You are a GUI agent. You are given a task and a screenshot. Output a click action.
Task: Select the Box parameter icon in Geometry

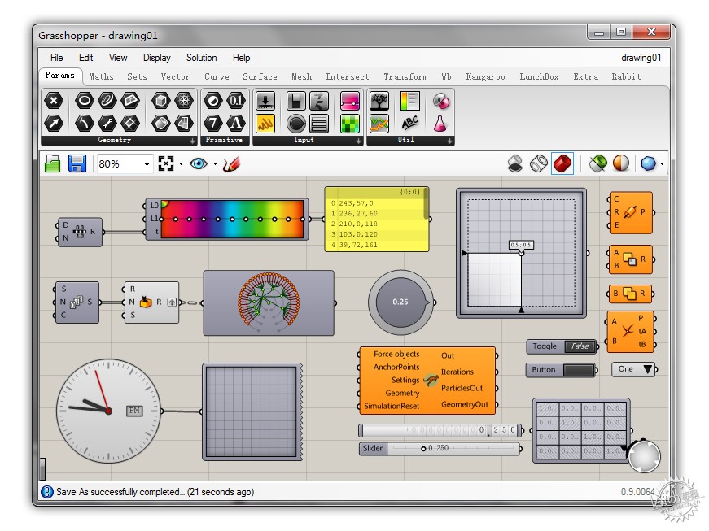pyautogui.click(x=160, y=100)
